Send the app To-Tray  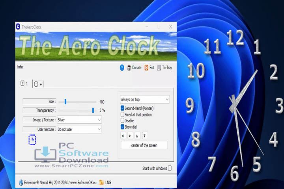164,68
